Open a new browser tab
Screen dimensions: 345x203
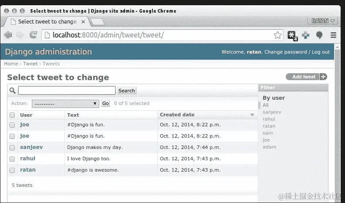[x=97, y=22]
